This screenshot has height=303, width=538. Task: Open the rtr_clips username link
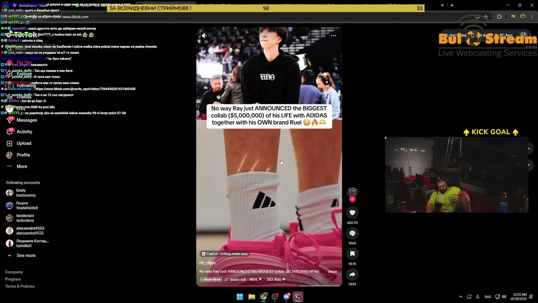point(207,263)
